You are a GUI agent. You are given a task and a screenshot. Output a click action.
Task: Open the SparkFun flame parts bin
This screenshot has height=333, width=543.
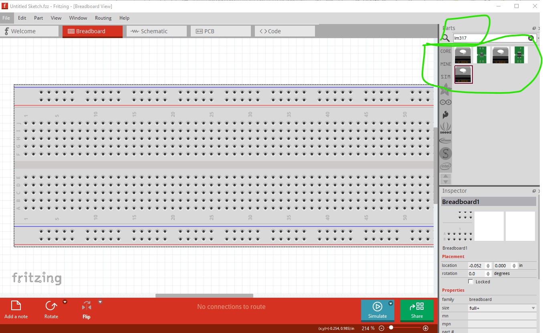point(445,115)
